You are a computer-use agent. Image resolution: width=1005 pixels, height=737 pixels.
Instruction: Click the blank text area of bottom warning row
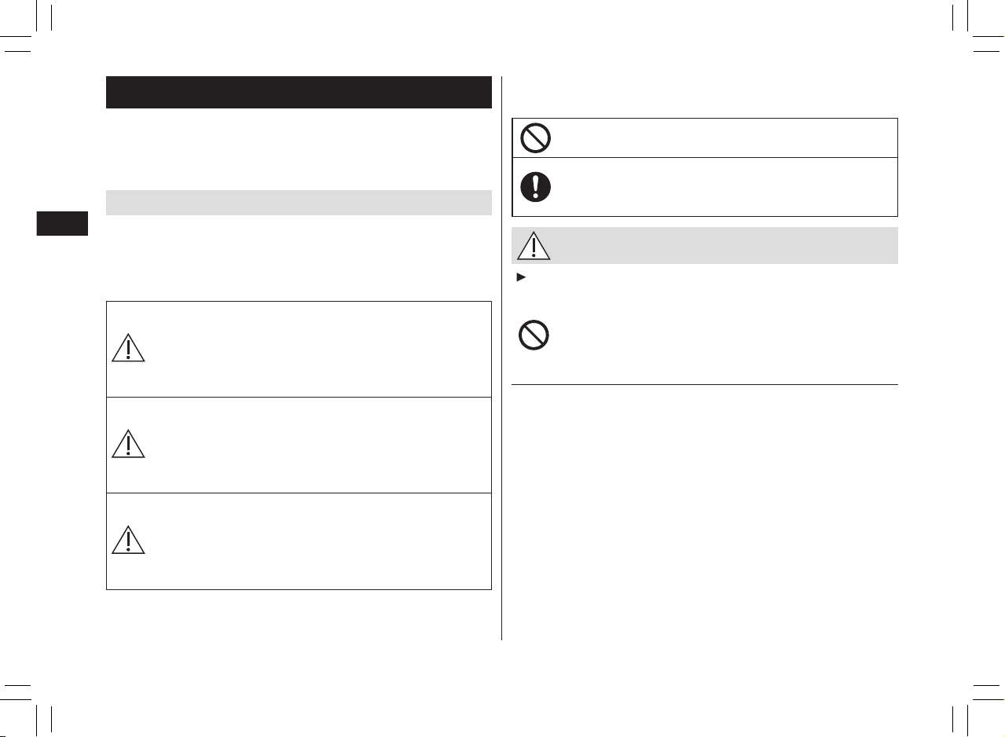click(x=318, y=541)
